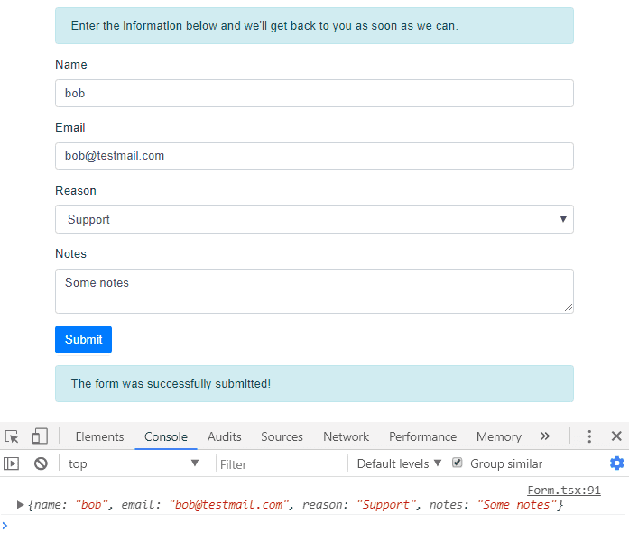Image resolution: width=629 pixels, height=541 pixels.
Task: Switch to the Network tab
Action: (x=346, y=436)
